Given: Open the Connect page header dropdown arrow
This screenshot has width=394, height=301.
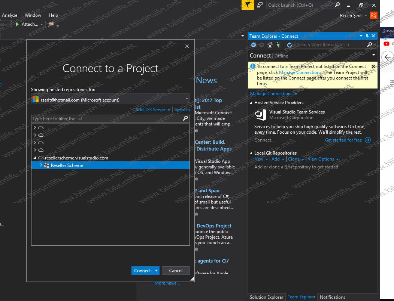Looking at the screenshot, I should click(374, 55).
